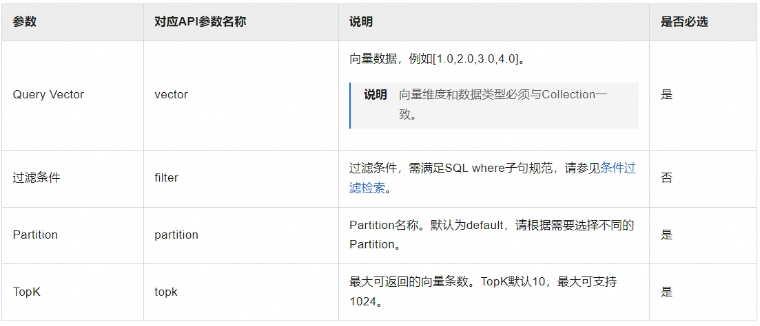Click the 否 value in filter row
The image size is (760, 326).
coord(666,177)
